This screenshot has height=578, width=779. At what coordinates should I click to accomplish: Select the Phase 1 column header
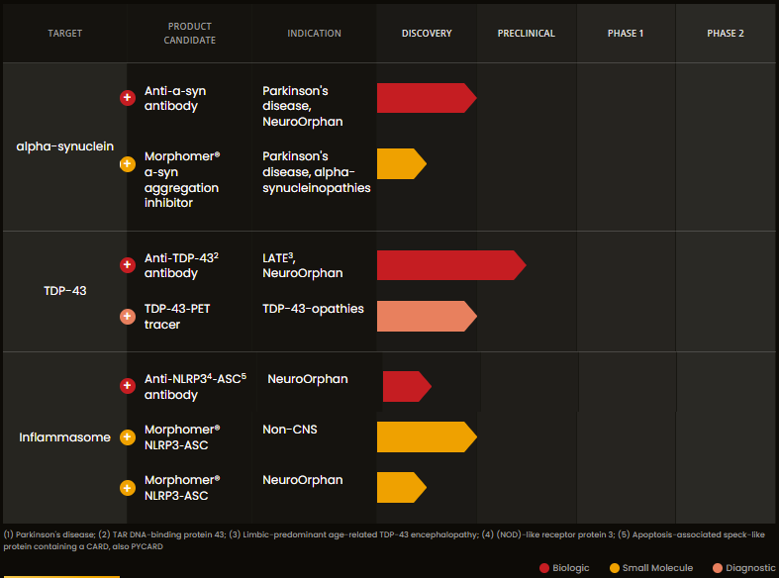626,34
